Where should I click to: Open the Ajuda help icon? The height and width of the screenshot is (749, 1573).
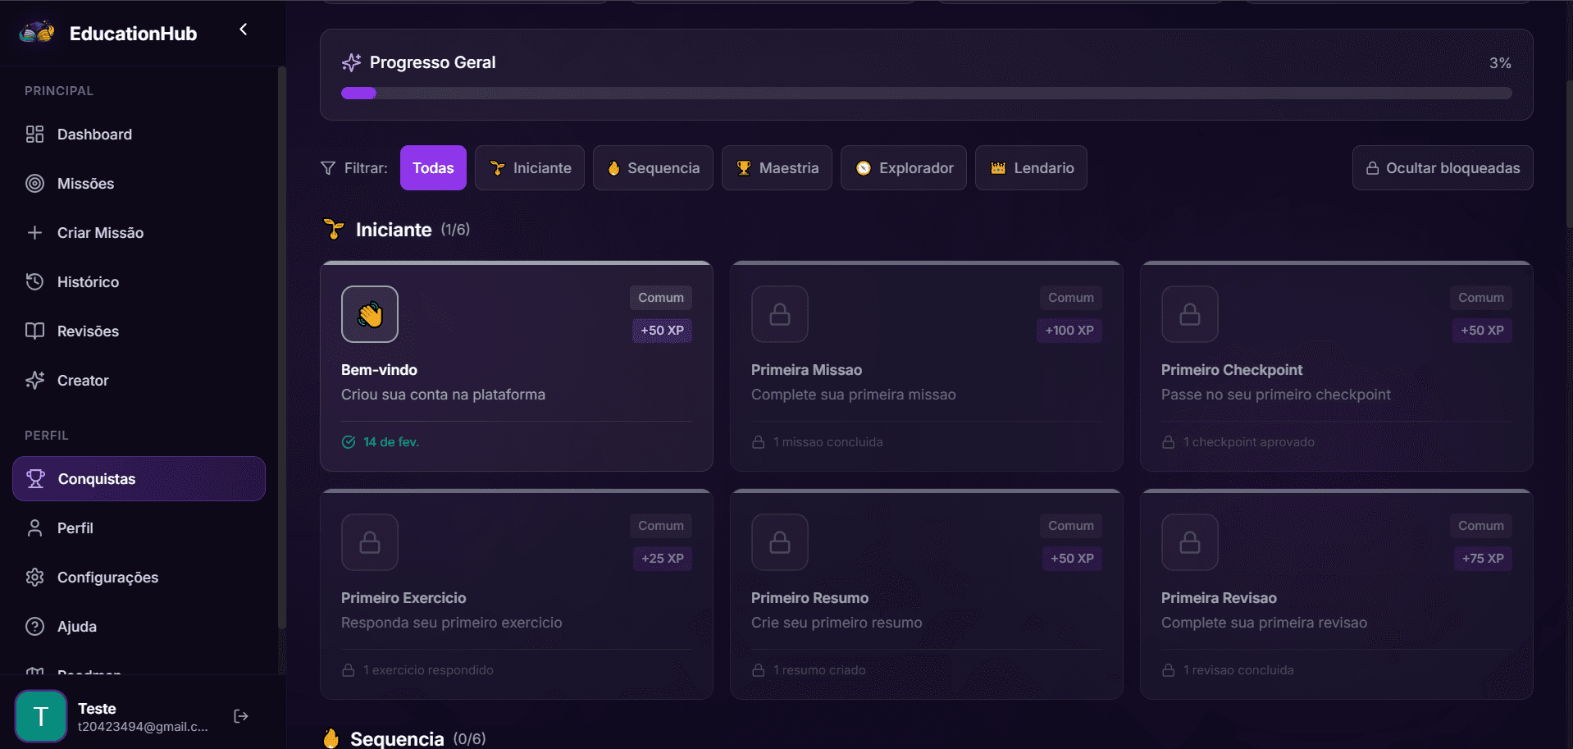(34, 626)
